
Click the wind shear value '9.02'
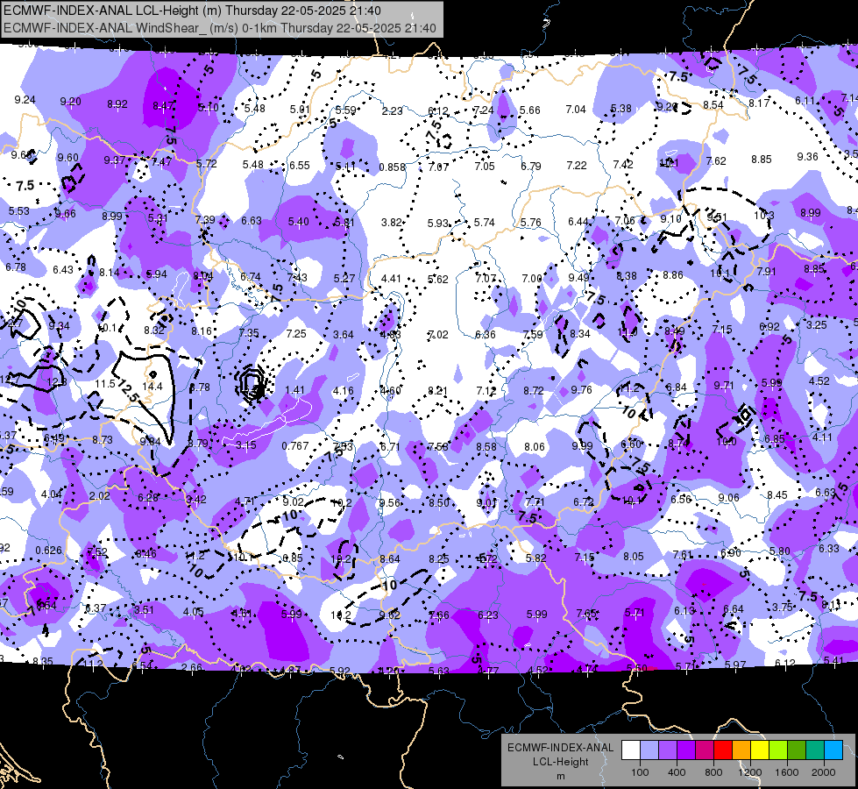[294, 502]
